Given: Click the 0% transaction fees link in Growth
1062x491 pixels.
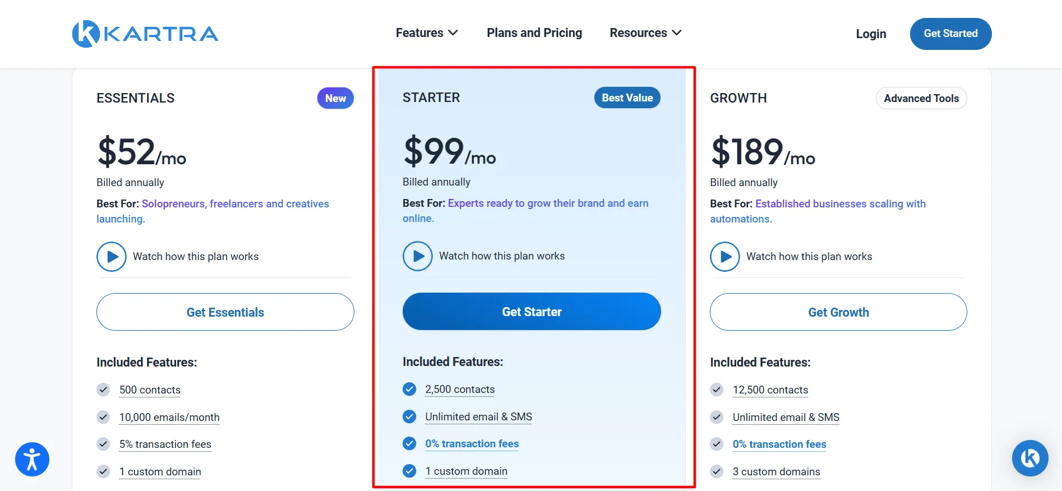Looking at the screenshot, I should (779, 444).
